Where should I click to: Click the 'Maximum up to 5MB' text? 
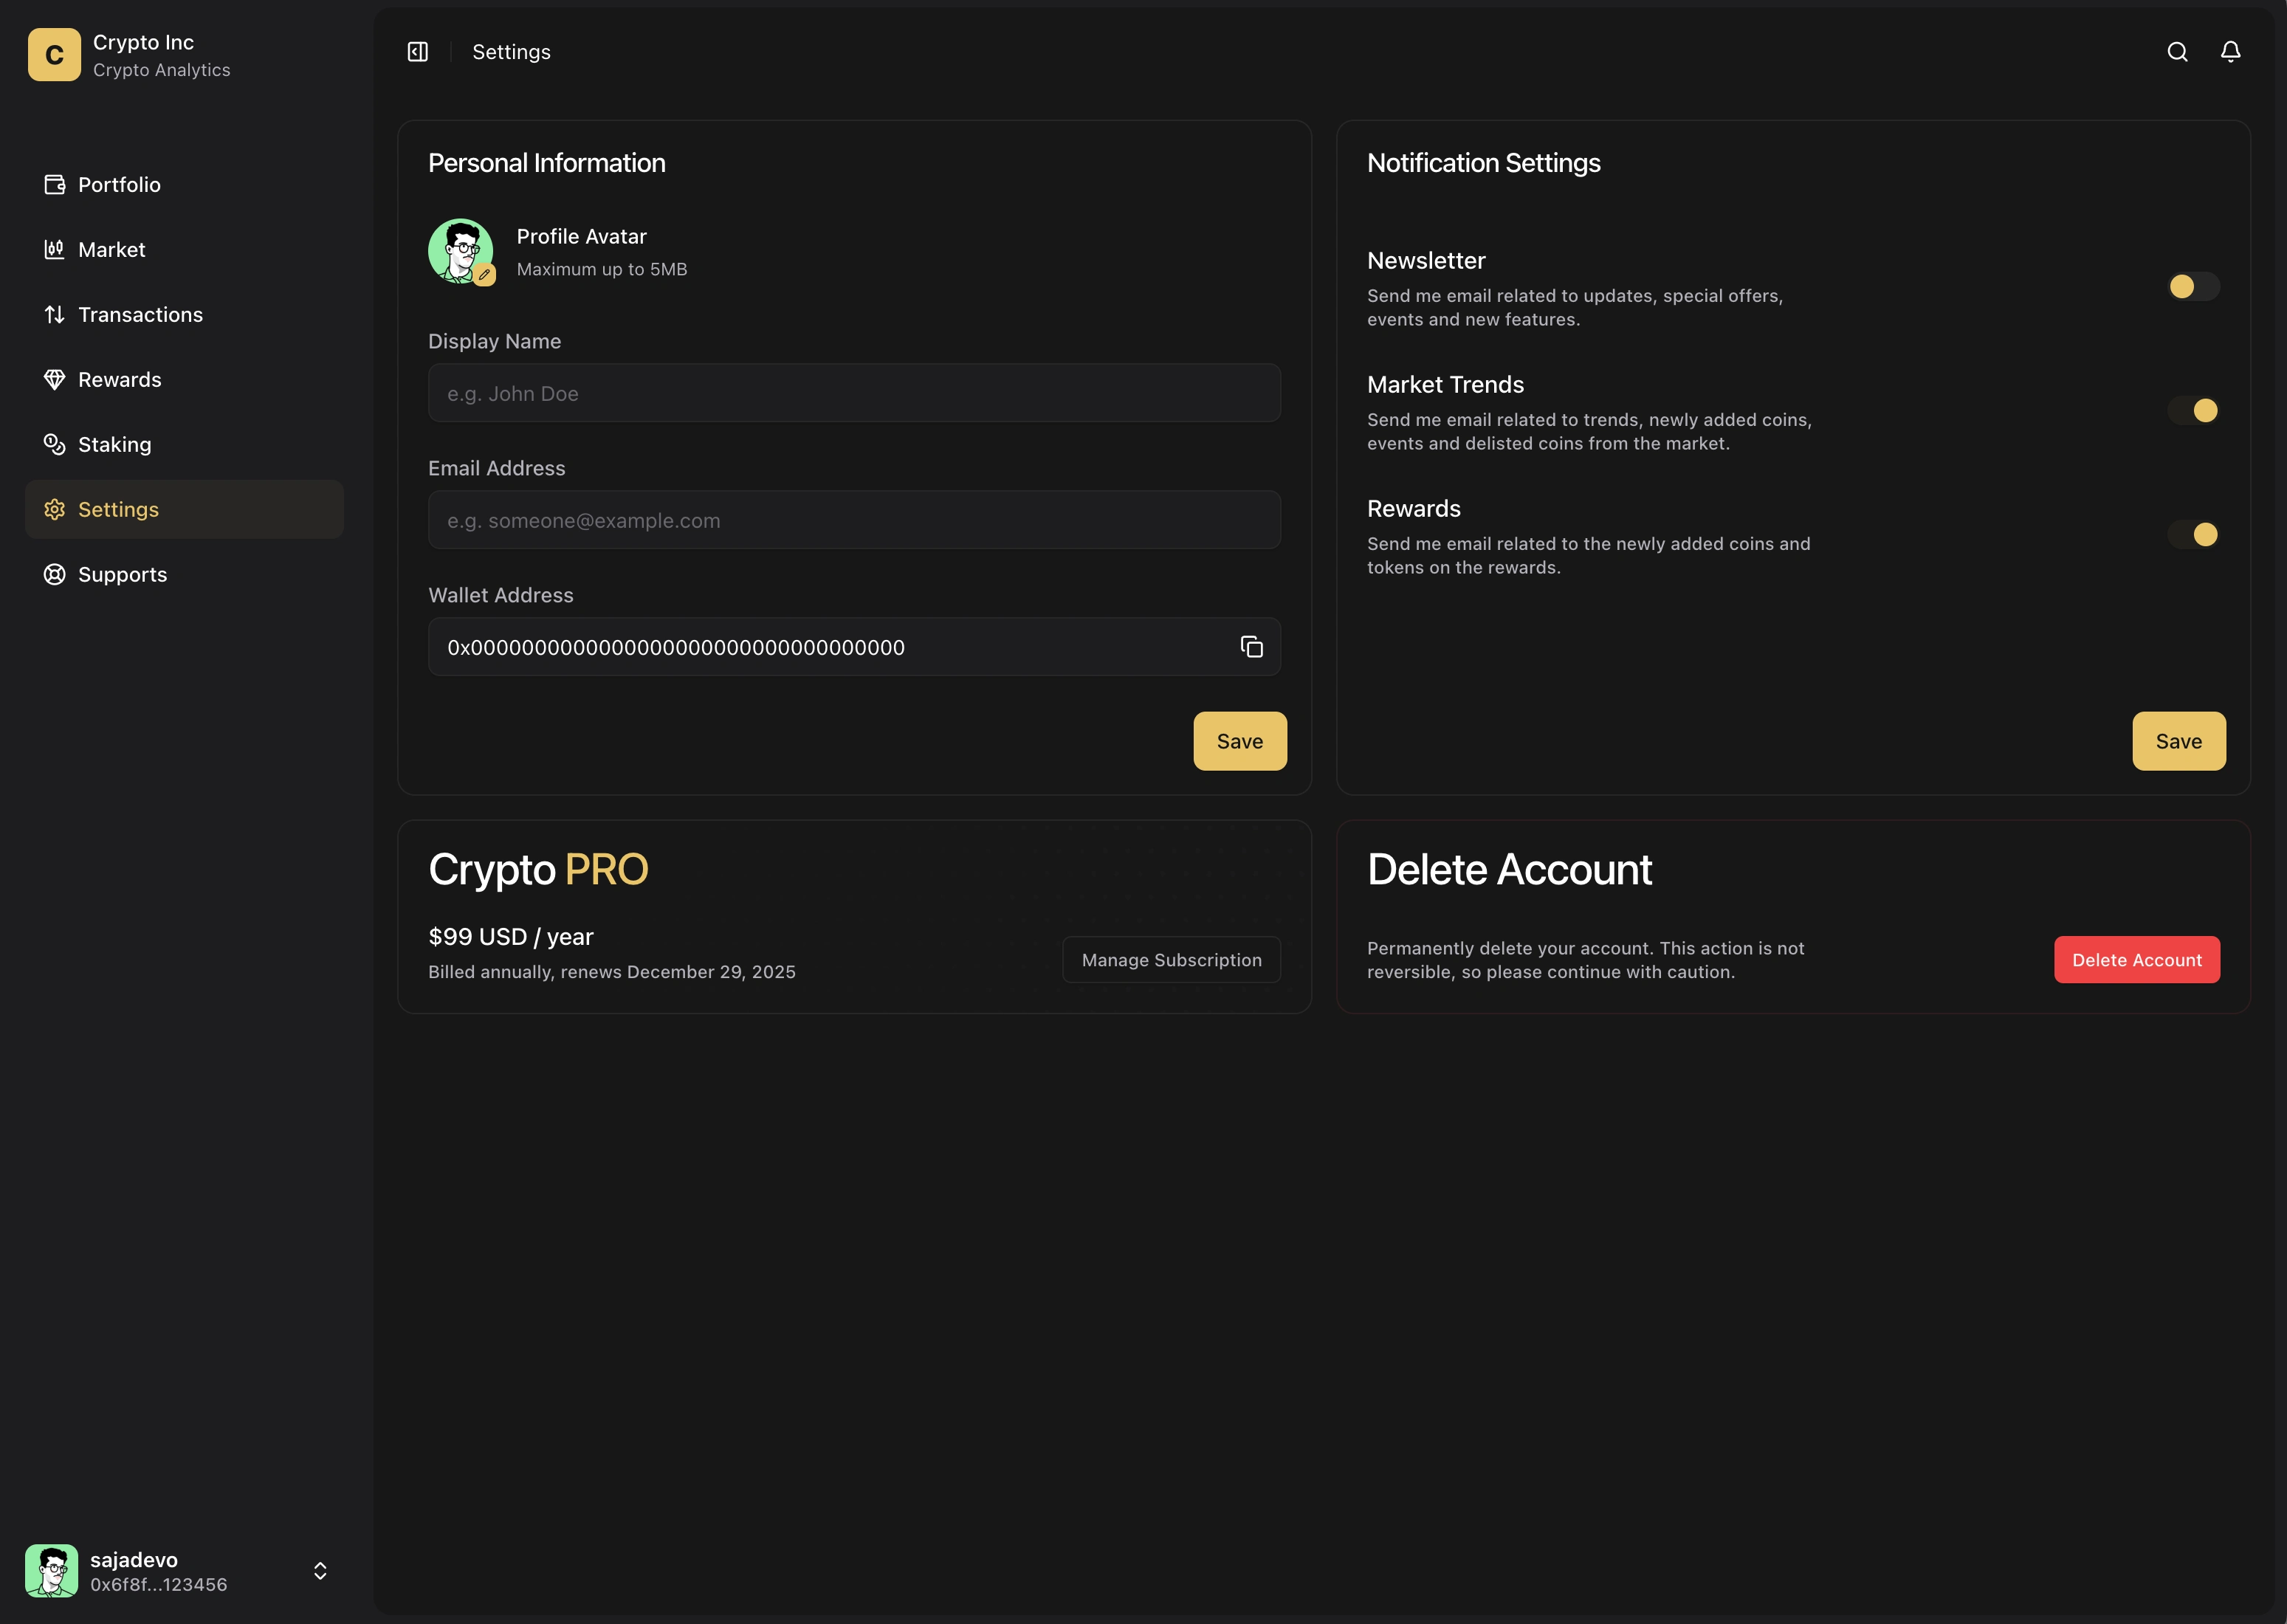pos(601,270)
